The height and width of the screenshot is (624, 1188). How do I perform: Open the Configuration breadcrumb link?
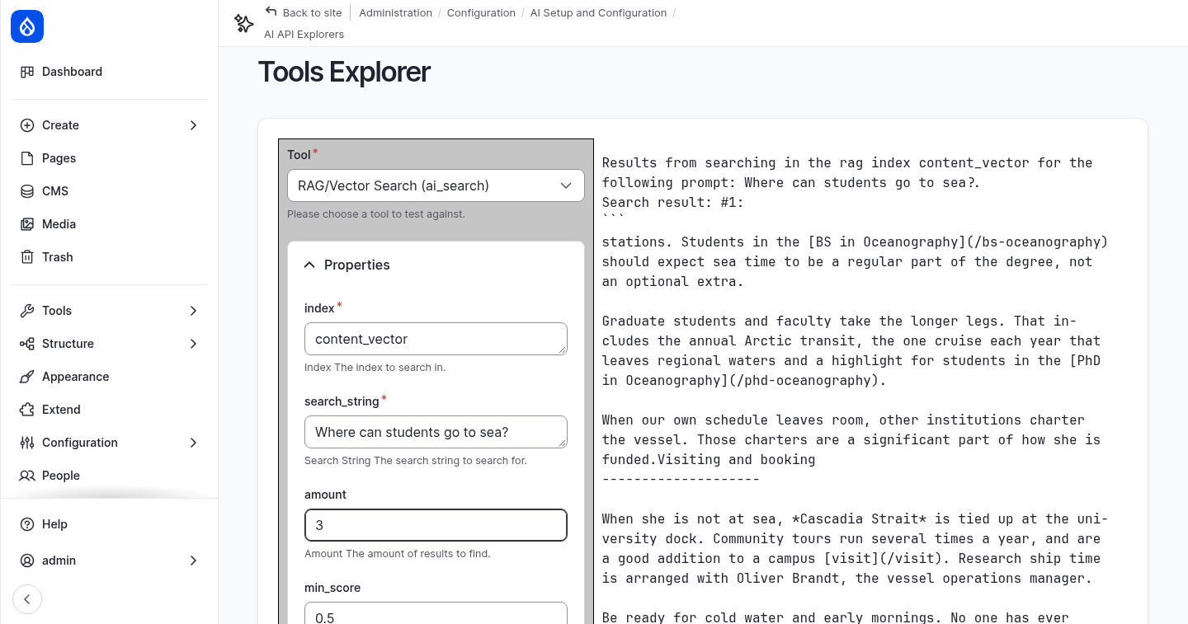pyautogui.click(x=481, y=12)
